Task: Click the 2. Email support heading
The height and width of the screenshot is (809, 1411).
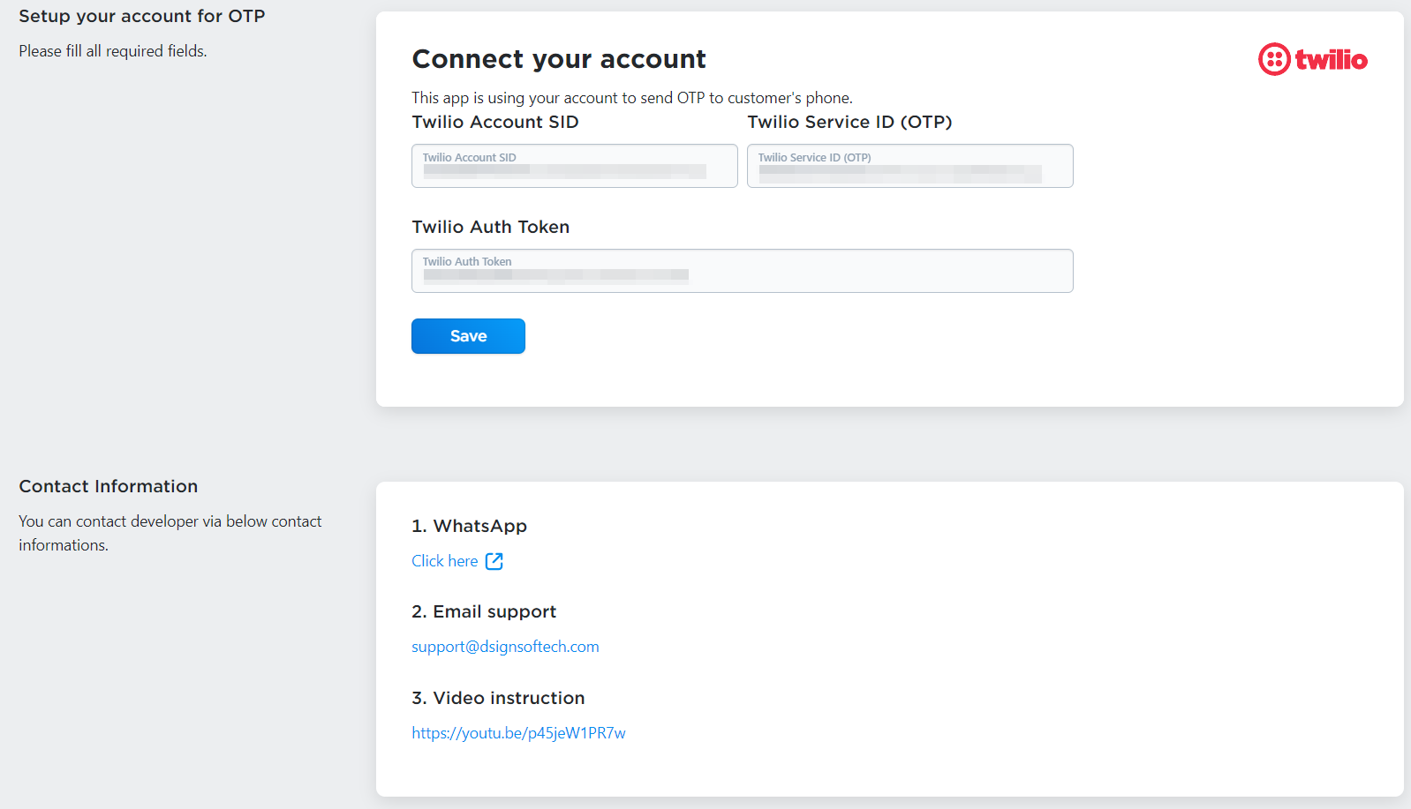Action: pyautogui.click(x=484, y=611)
